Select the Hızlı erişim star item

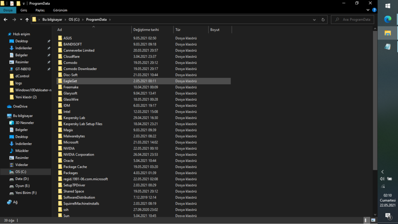coord(19,34)
